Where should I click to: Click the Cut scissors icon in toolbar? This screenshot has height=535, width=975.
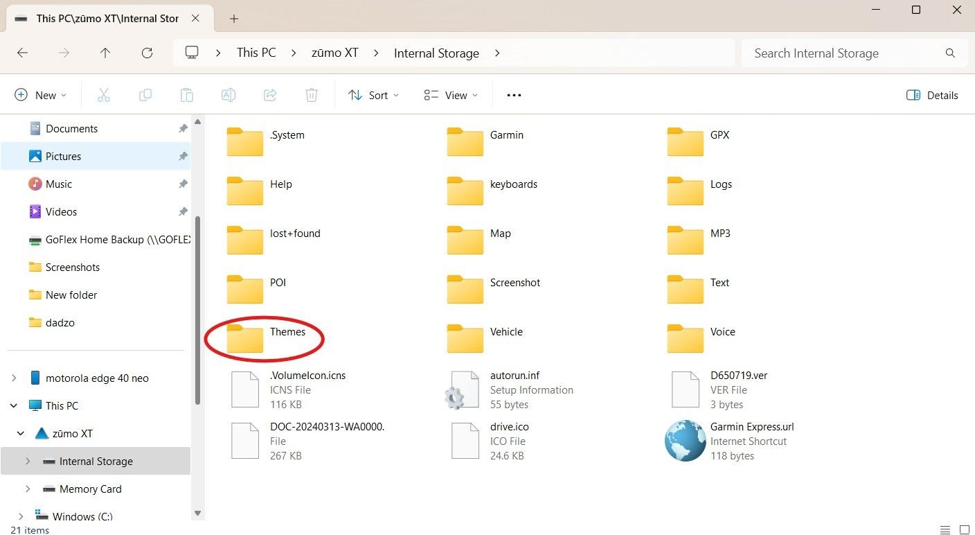tap(104, 95)
